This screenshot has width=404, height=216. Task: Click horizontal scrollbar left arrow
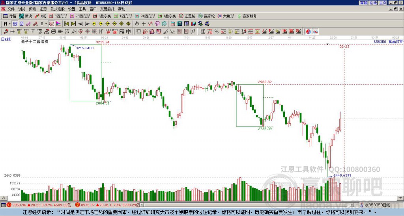[142, 205]
